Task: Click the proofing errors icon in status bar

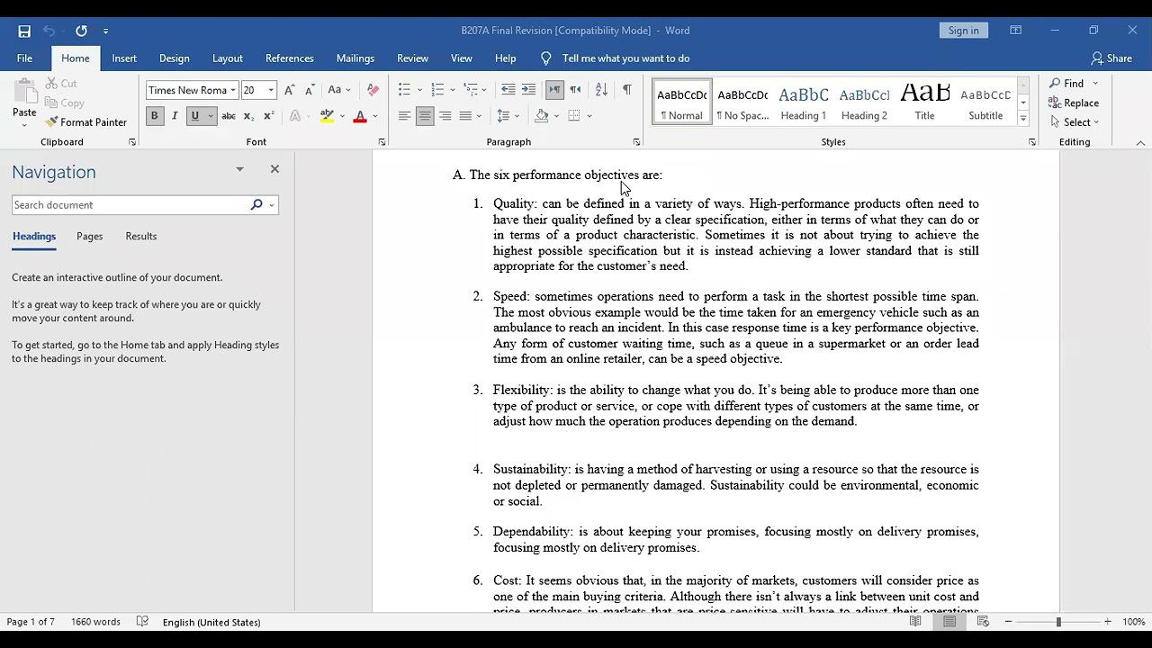Action: coord(142,622)
